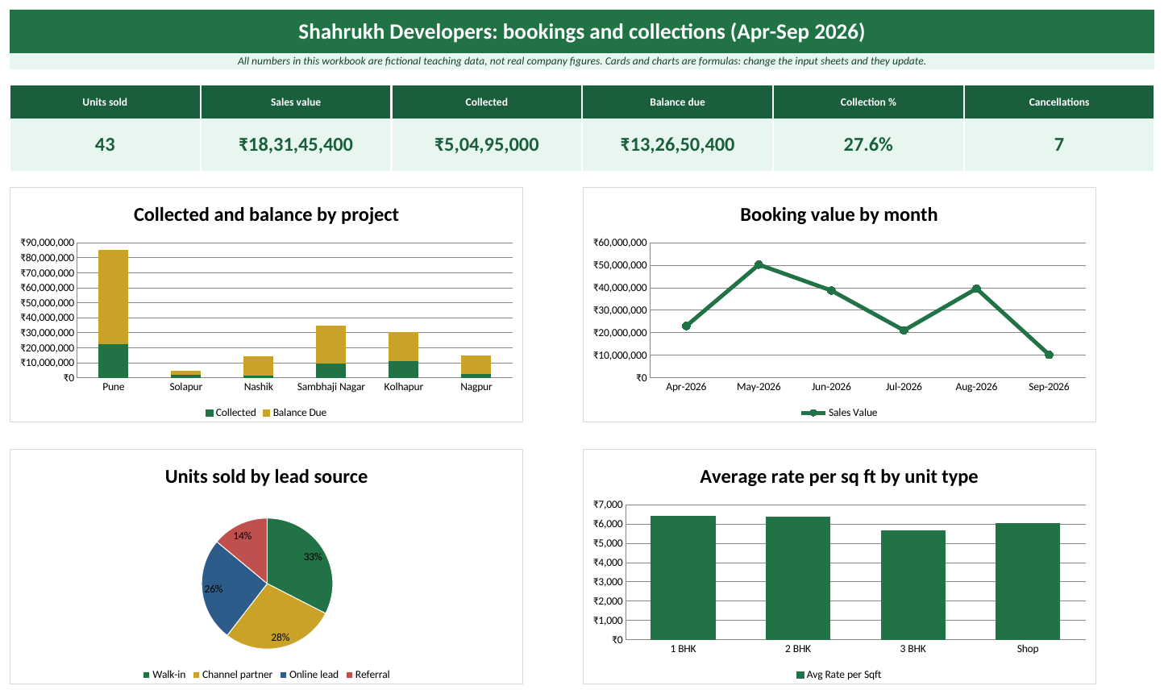
Task: Select the Units sold value 43
Action: point(105,145)
